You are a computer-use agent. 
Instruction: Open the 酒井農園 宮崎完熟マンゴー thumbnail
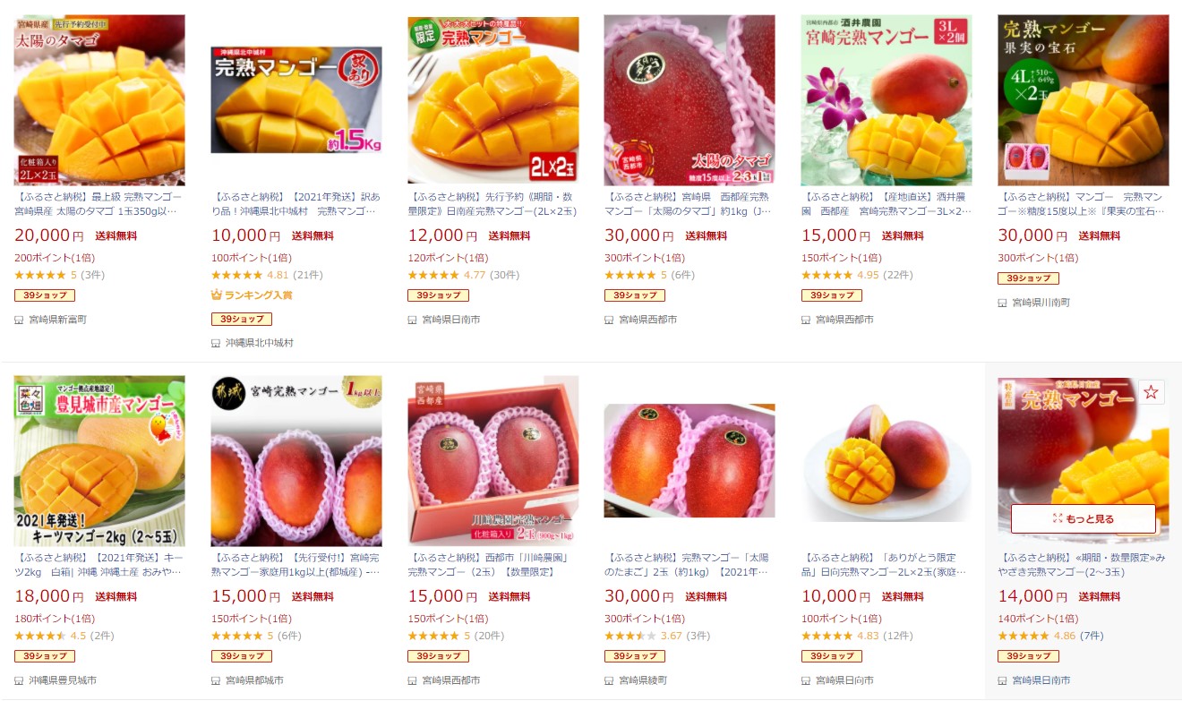point(886,99)
